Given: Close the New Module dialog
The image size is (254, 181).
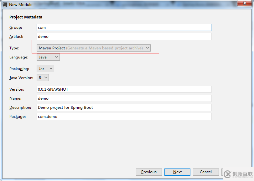Looking at the screenshot, I should [x=245, y=3].
